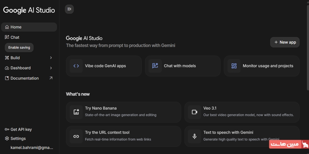The image size is (309, 154).
Task: Click the page vertical scrollbar
Action: point(307,47)
